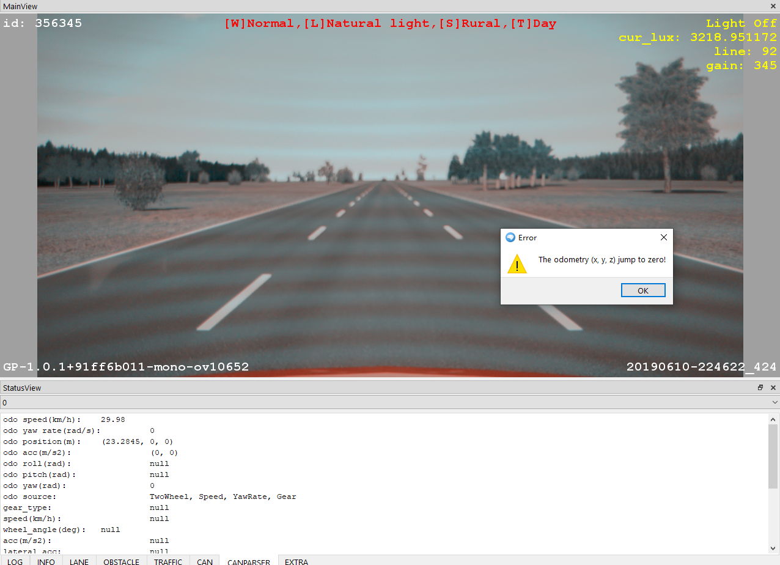Select the LANE tab
This screenshot has height=565, width=780.
click(79, 561)
